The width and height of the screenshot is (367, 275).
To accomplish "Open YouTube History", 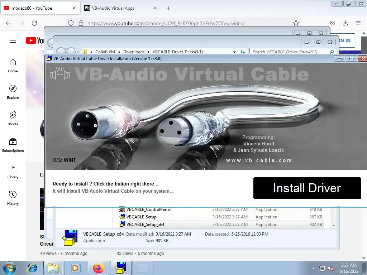I will [13, 198].
